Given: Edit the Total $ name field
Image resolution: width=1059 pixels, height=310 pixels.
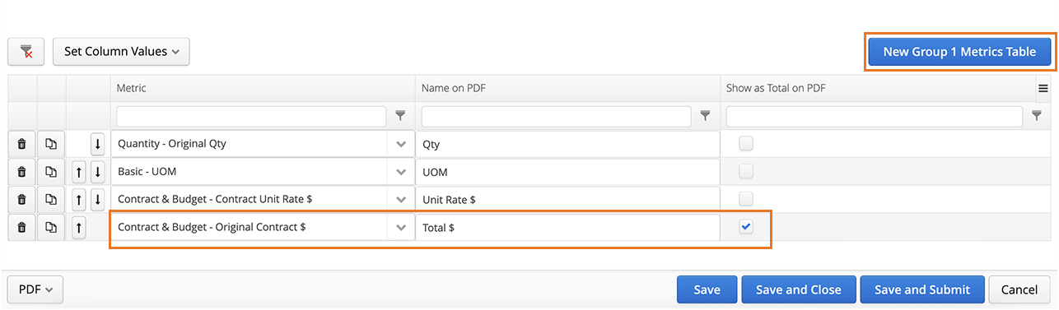Looking at the screenshot, I should click(x=567, y=227).
